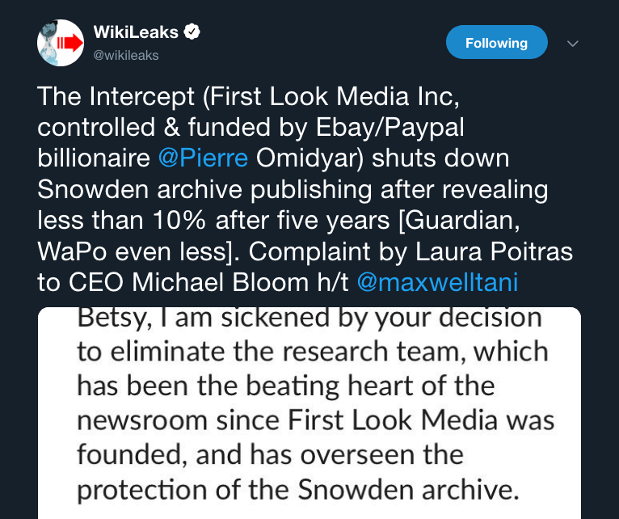Open the @Pierre mention

point(203,157)
